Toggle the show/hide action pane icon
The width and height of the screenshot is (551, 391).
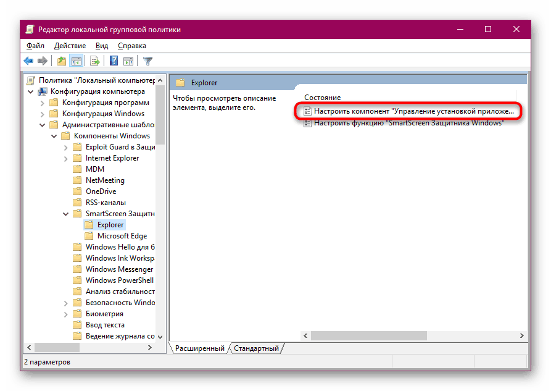pyautogui.click(x=128, y=61)
